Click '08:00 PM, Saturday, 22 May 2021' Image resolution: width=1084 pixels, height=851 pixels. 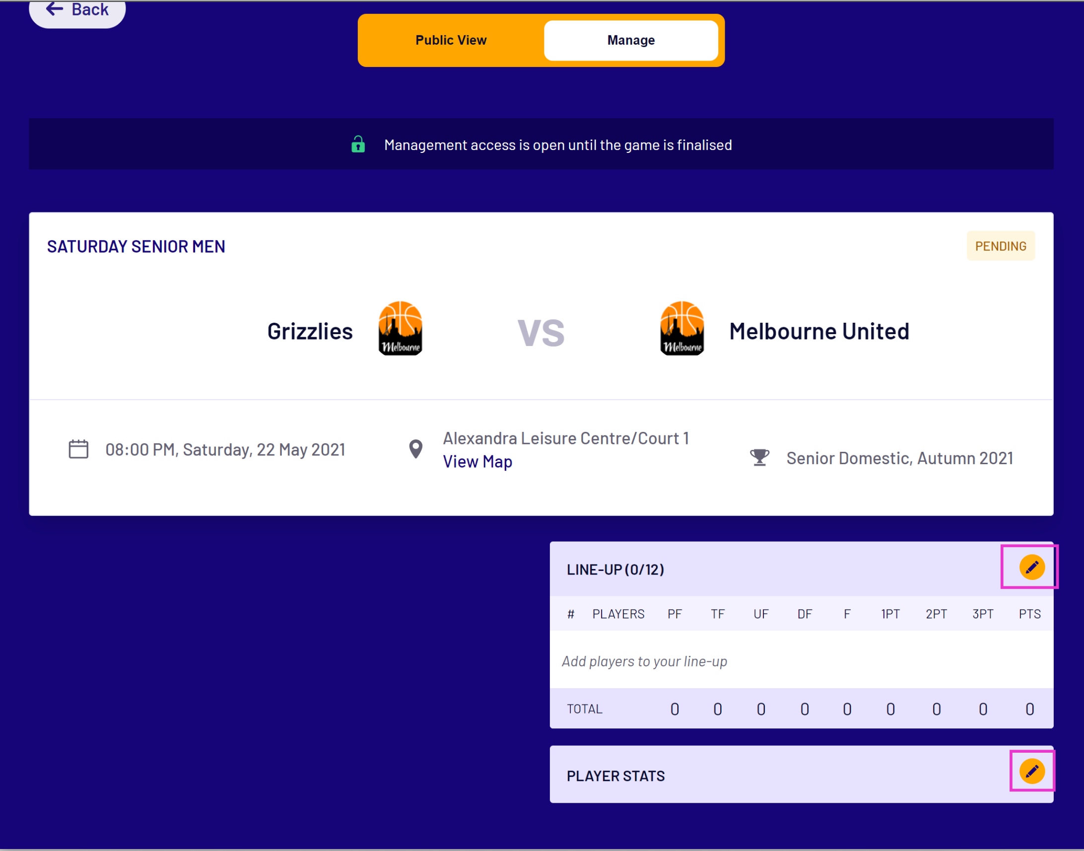coord(225,450)
